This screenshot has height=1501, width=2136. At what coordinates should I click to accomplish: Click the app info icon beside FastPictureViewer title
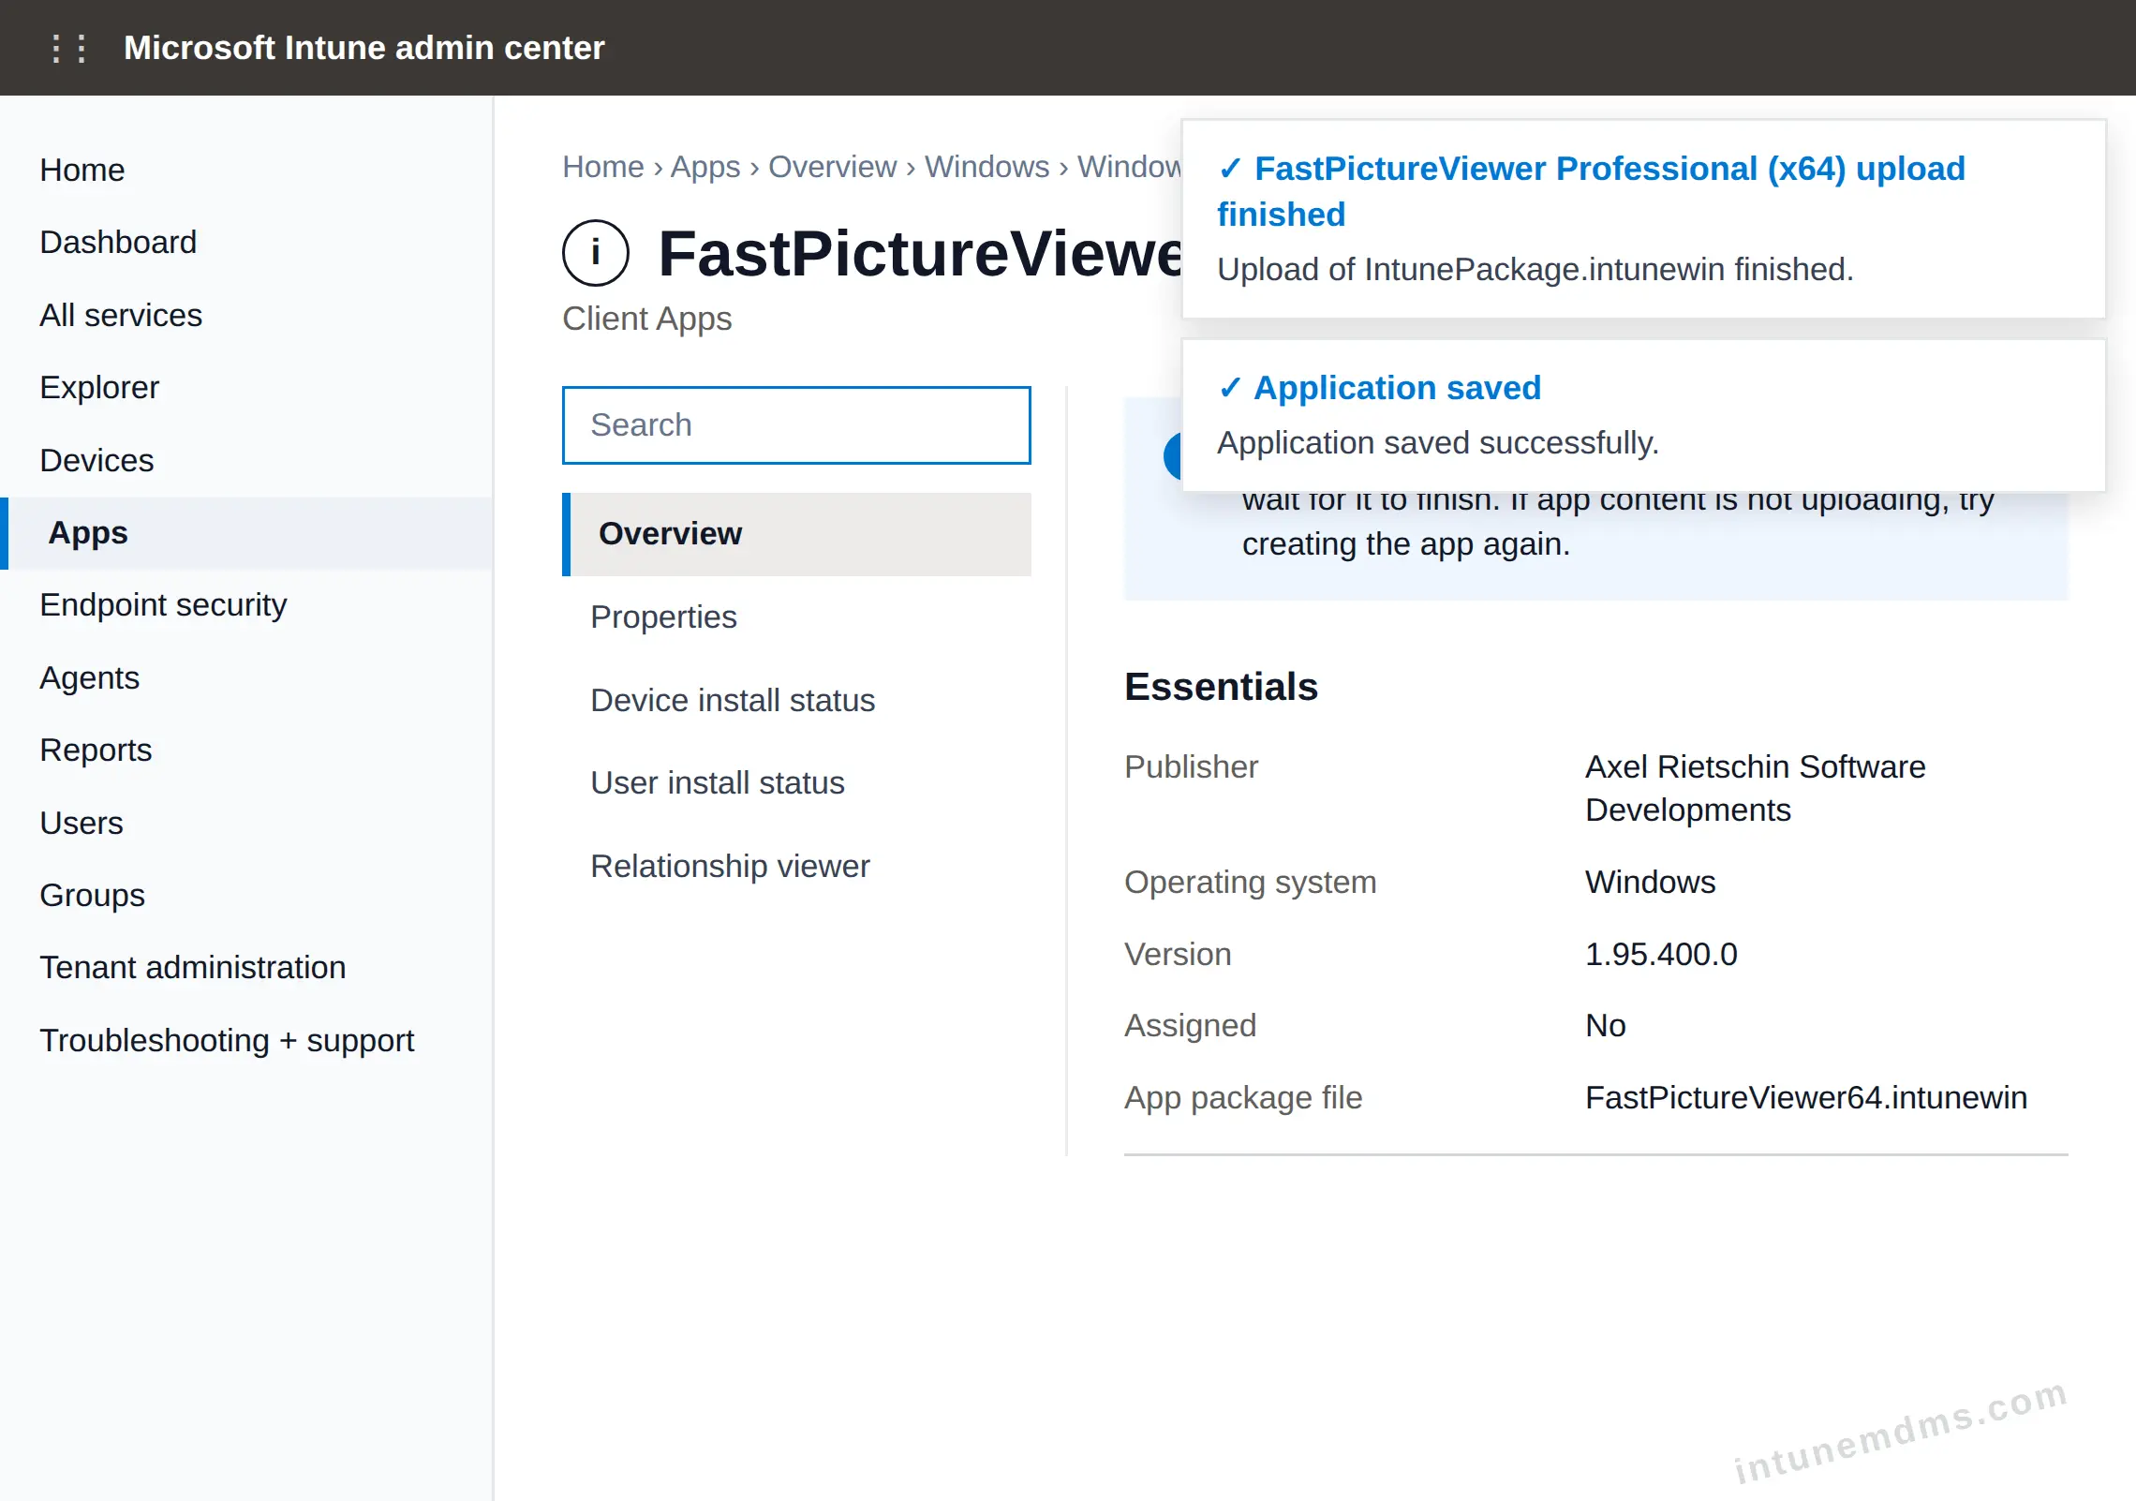(596, 253)
